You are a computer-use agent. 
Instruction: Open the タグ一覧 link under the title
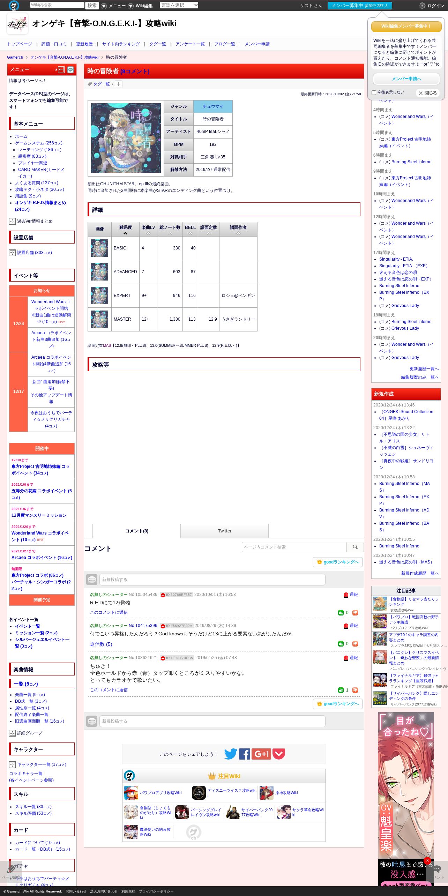[x=101, y=84]
